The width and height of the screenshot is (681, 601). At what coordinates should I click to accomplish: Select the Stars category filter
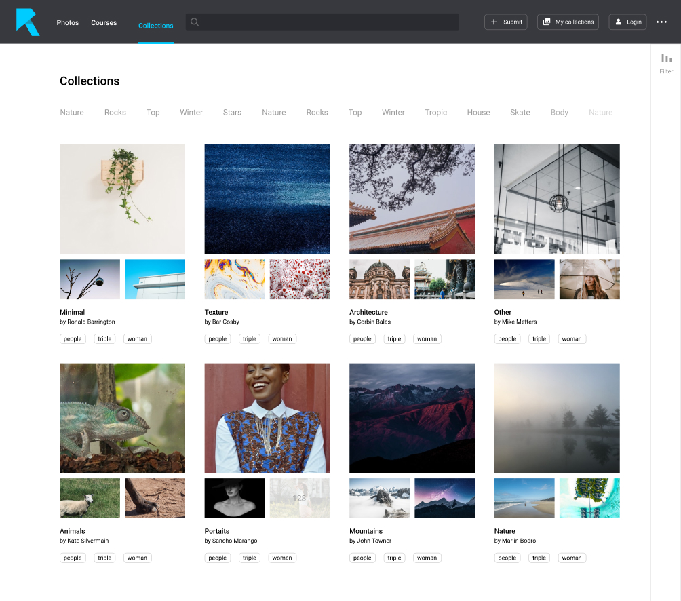point(232,113)
